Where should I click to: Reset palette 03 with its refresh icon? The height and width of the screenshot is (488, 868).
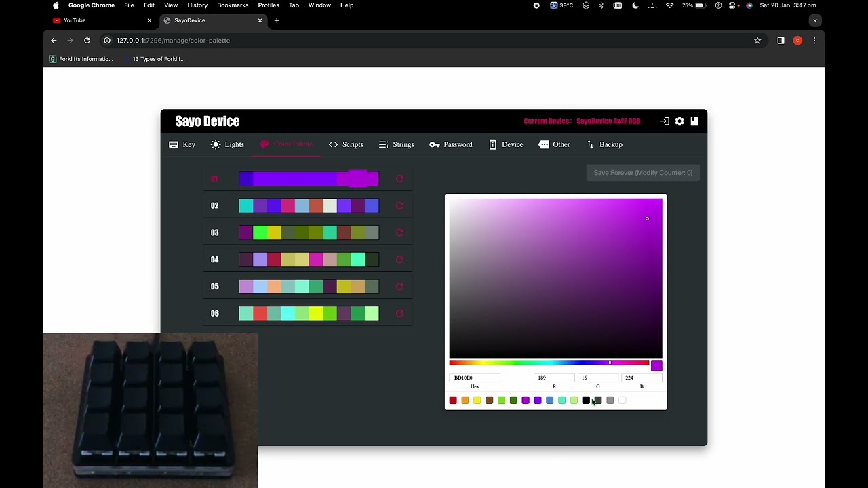coord(399,232)
